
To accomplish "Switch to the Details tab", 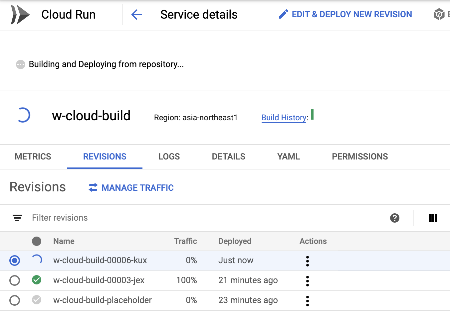I will (229, 157).
